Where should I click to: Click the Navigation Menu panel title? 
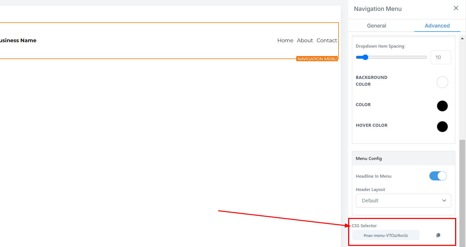point(378,9)
